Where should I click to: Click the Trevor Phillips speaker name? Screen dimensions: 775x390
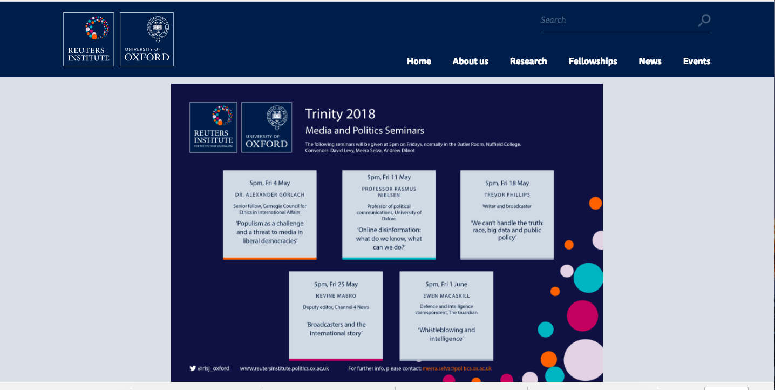pos(507,194)
